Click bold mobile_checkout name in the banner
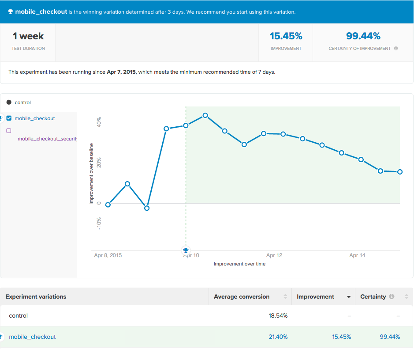Image resolution: width=414 pixels, height=349 pixels. tap(41, 12)
